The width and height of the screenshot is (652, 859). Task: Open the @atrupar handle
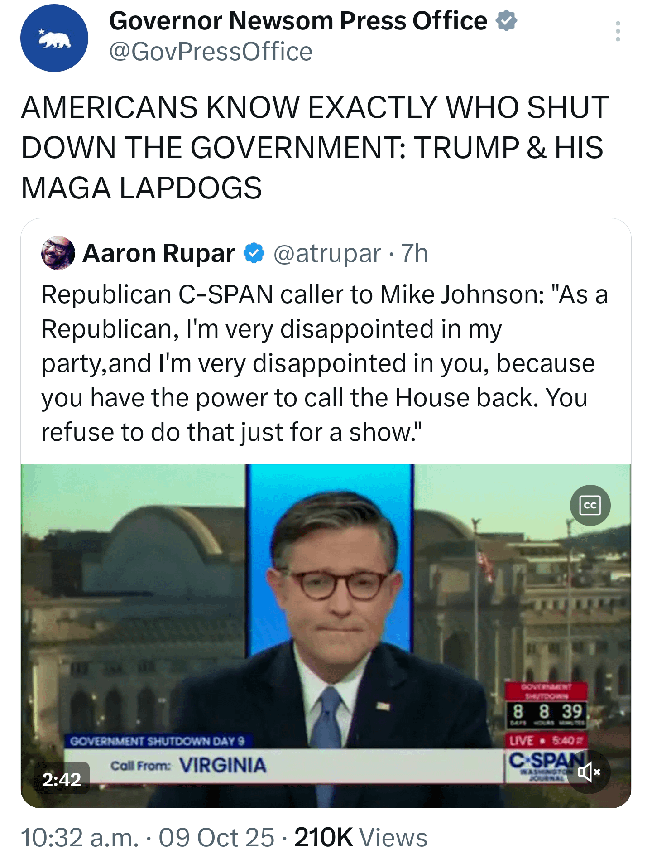[327, 253]
